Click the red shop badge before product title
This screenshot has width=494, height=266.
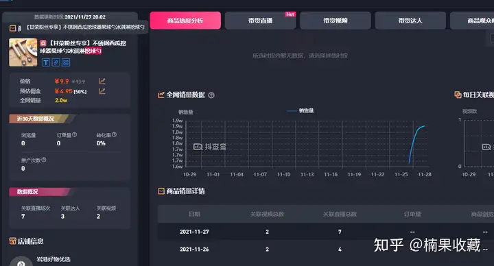(43, 43)
